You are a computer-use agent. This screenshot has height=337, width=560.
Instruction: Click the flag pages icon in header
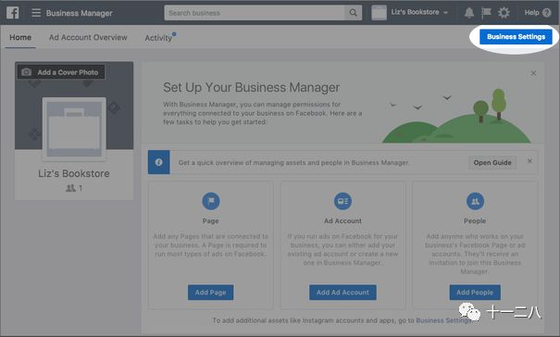click(486, 13)
